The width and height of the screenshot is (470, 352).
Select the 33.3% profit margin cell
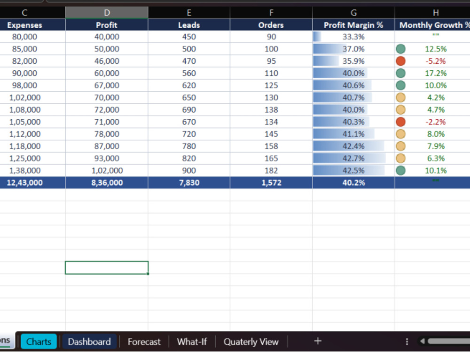(x=353, y=37)
